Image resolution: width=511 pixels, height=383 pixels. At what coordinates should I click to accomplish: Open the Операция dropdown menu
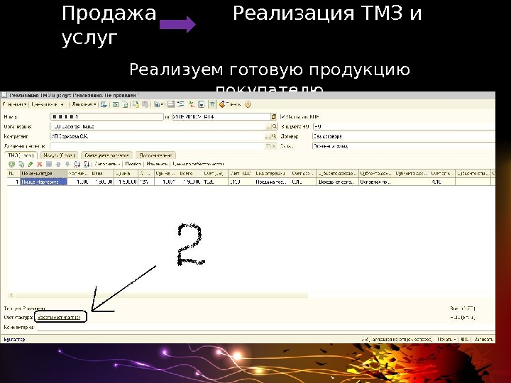[x=14, y=104]
